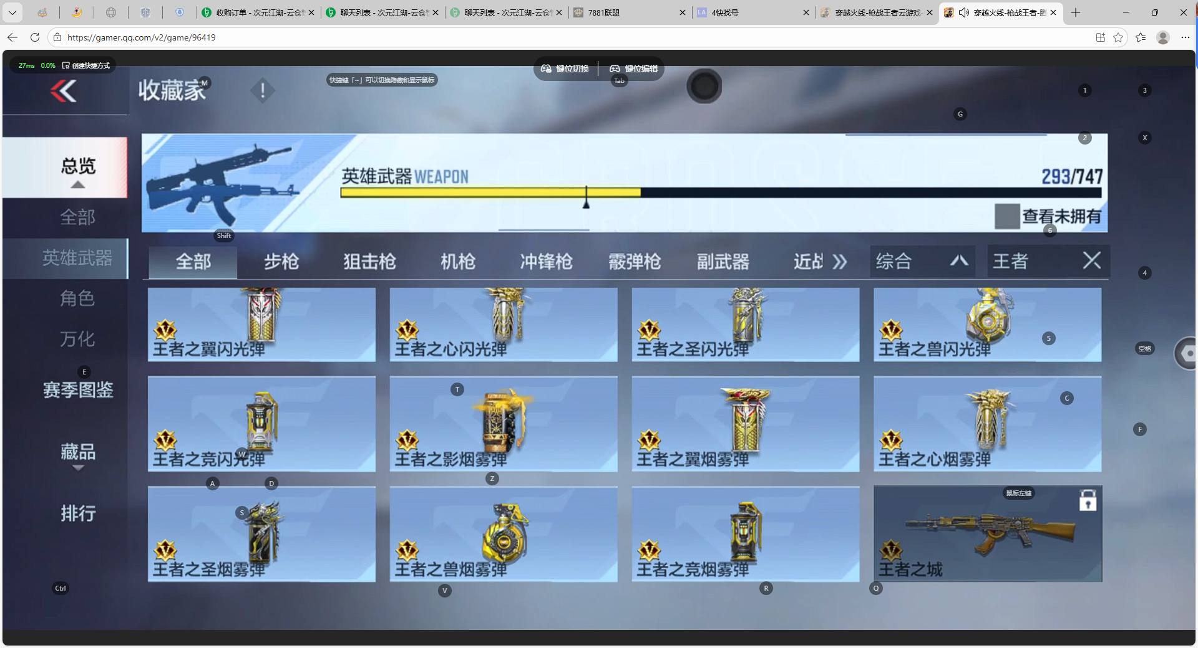
Task: Open a new browser tab
Action: click(1075, 12)
